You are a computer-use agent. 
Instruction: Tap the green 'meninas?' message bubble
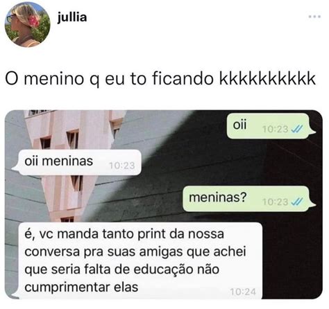(248, 199)
